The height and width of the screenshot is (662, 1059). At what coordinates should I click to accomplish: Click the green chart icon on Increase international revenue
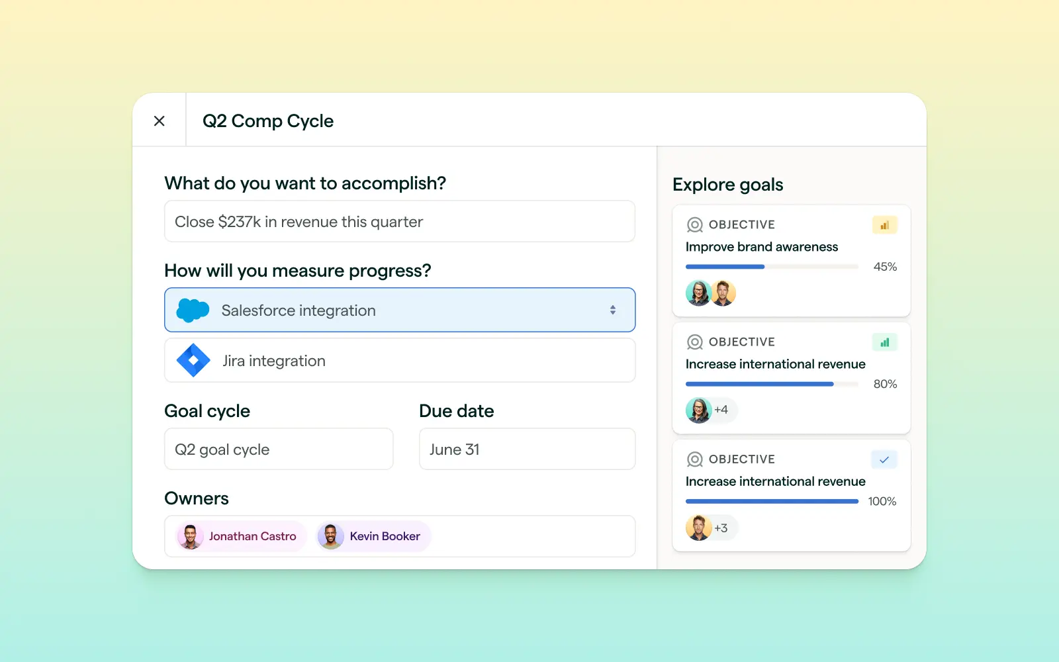click(x=885, y=342)
